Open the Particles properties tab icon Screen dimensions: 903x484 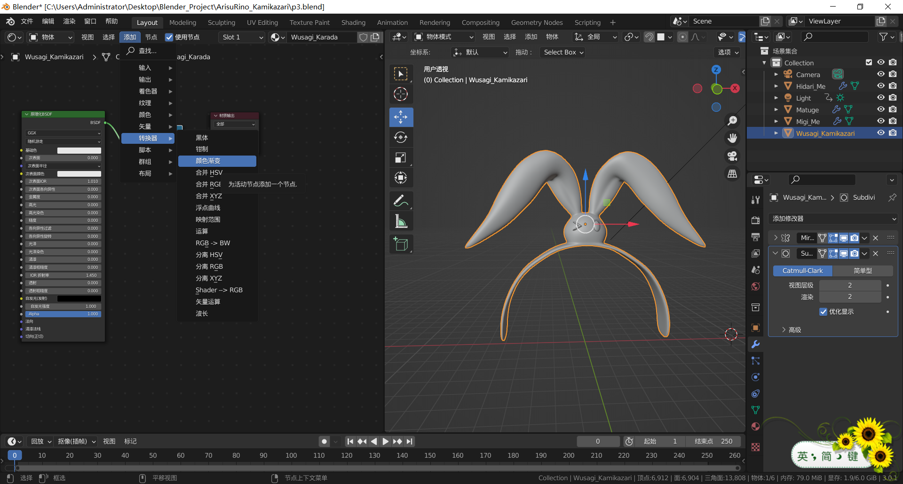pyautogui.click(x=756, y=361)
